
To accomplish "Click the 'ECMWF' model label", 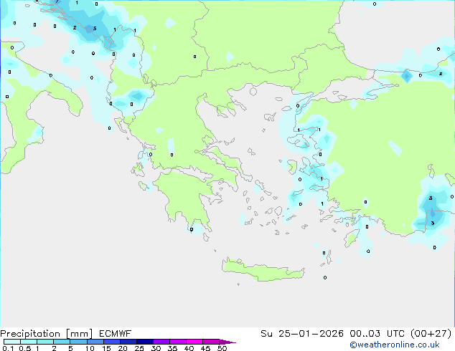I will coord(116,334).
